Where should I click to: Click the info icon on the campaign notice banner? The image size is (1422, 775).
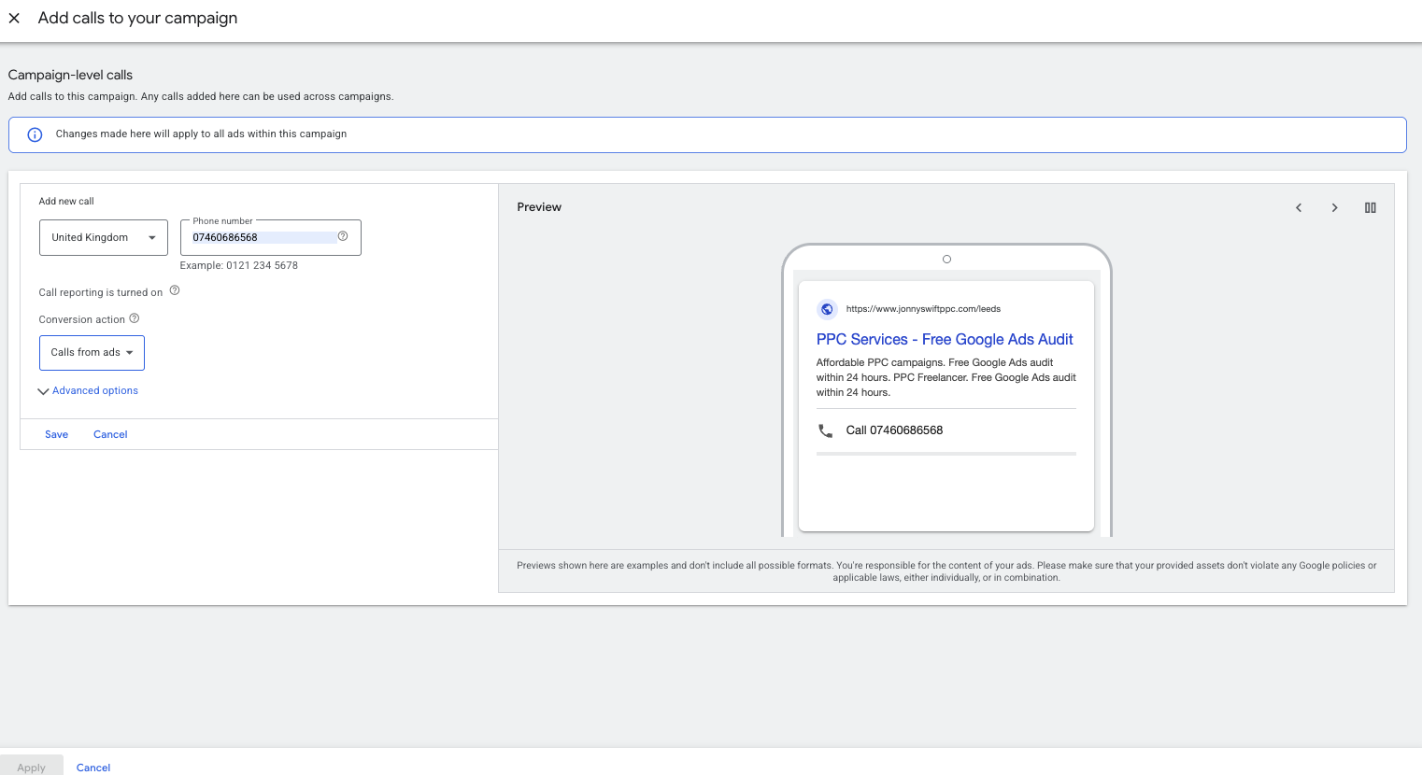(35, 134)
